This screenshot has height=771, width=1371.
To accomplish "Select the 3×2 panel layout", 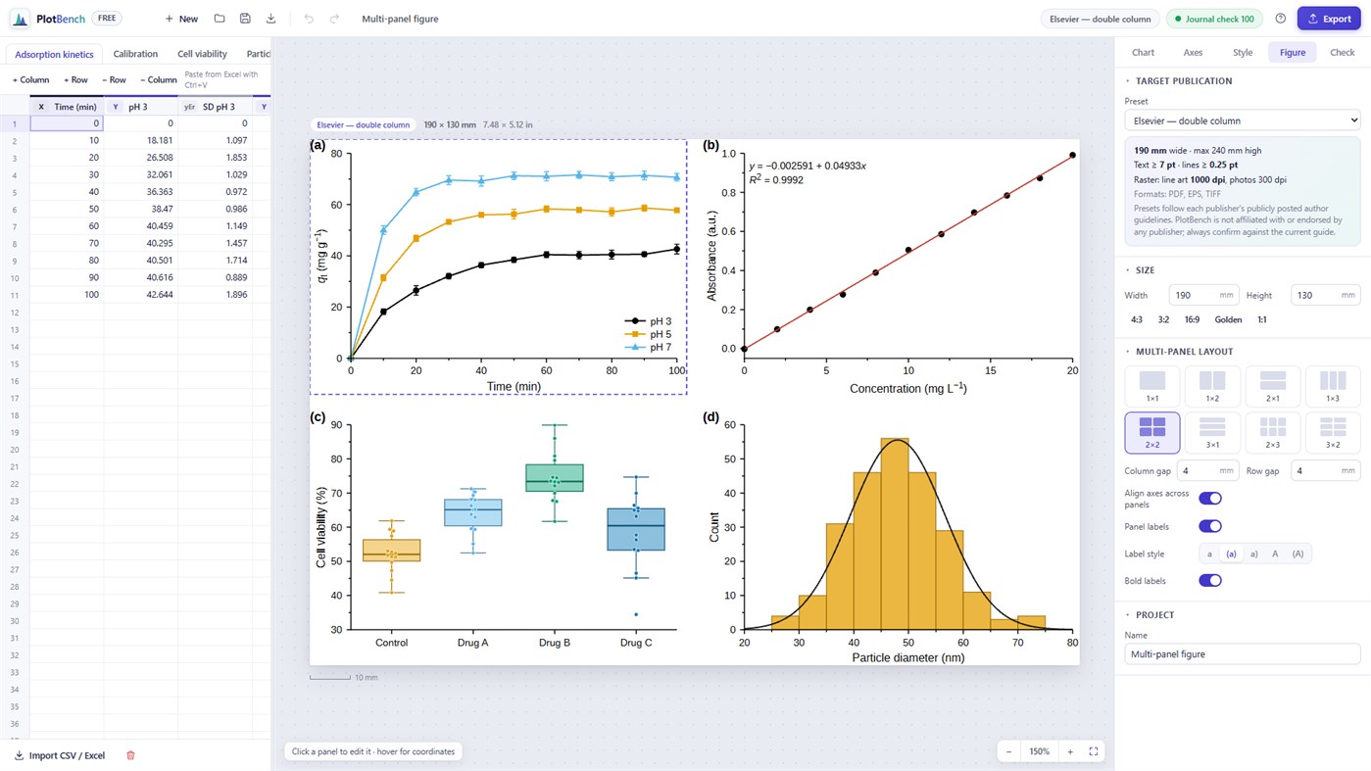I will (x=1332, y=432).
